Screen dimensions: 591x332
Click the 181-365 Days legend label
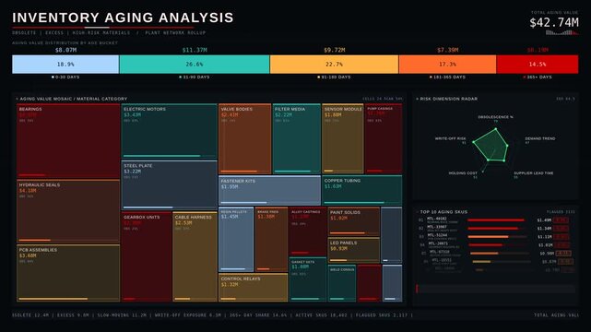447,77
